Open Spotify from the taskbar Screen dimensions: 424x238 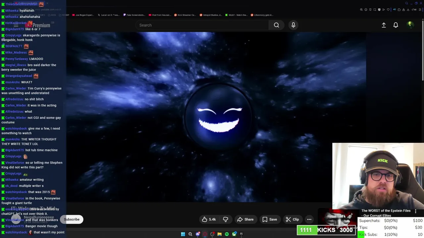pos(227,234)
